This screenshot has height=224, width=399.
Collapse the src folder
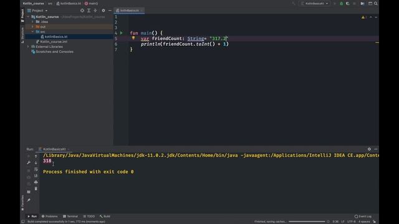click(32, 32)
